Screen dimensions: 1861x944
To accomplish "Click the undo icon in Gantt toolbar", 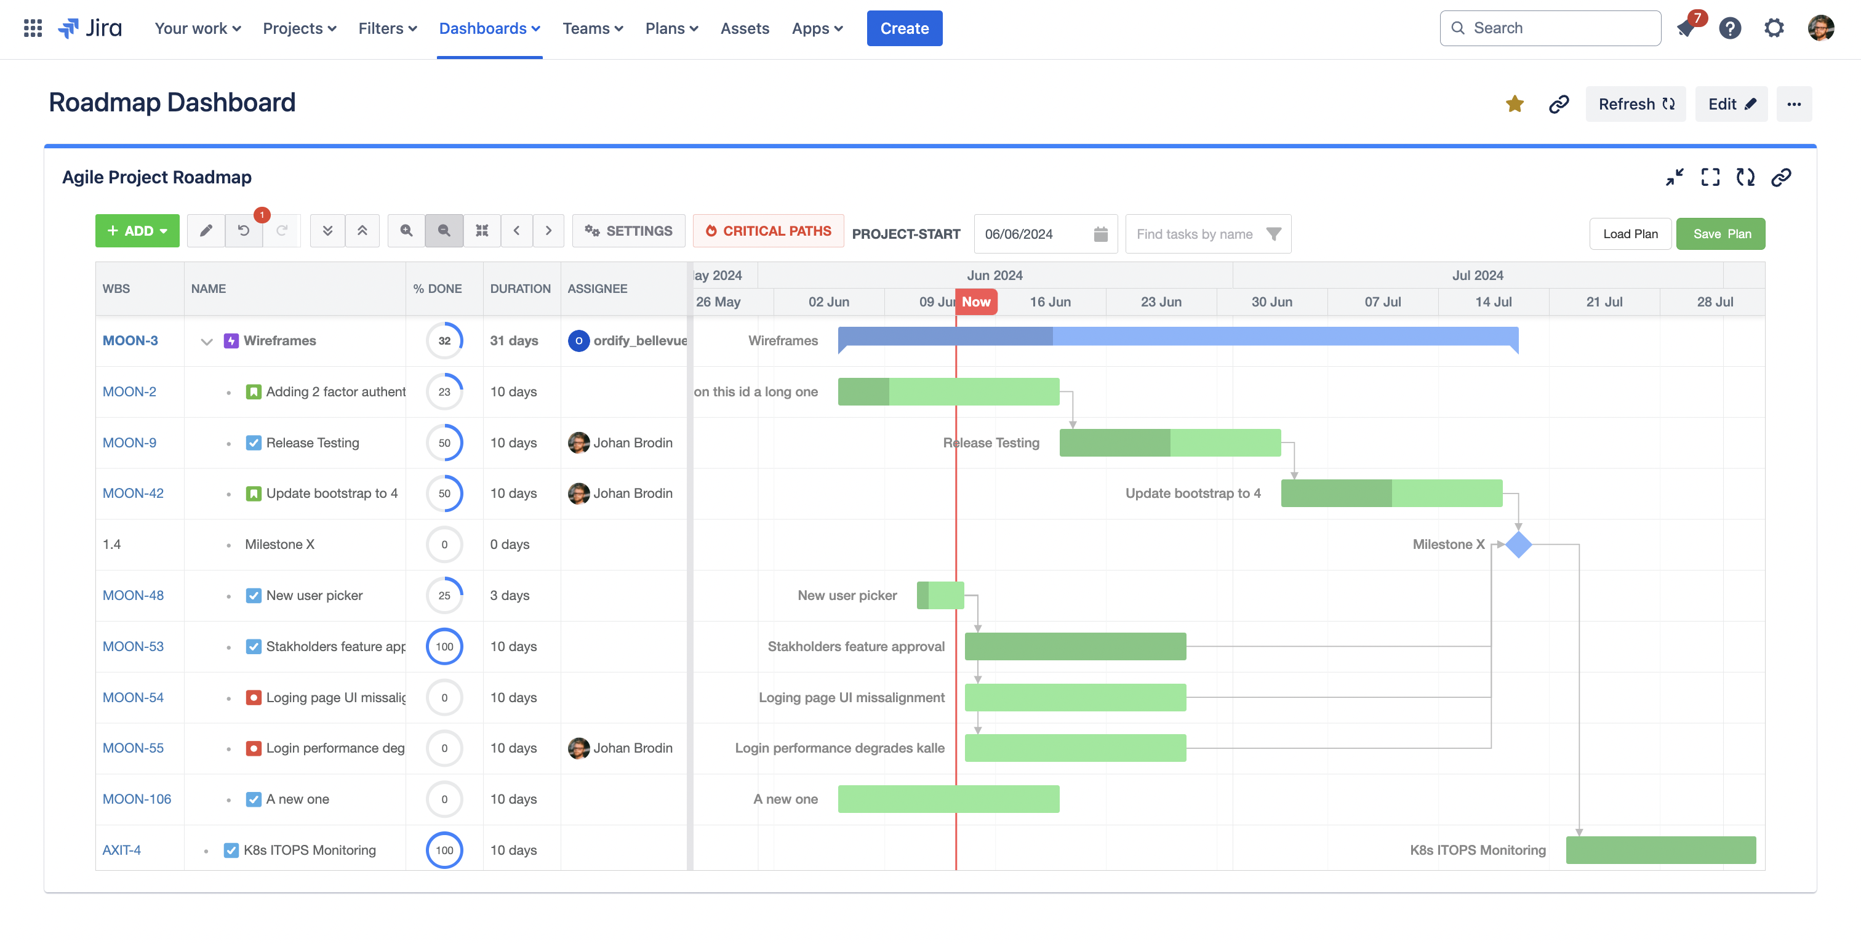I will (244, 231).
